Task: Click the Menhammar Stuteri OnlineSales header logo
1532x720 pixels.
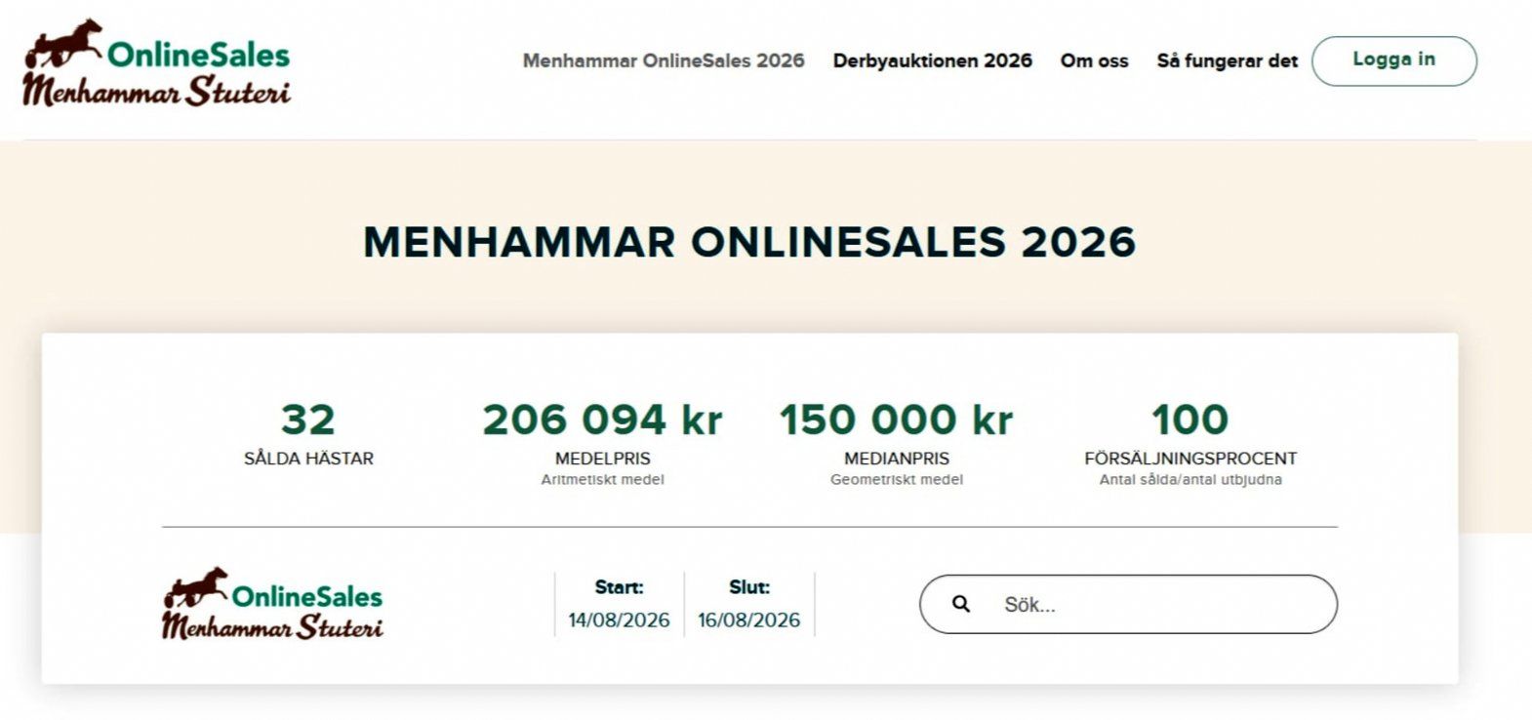Action: (157, 62)
